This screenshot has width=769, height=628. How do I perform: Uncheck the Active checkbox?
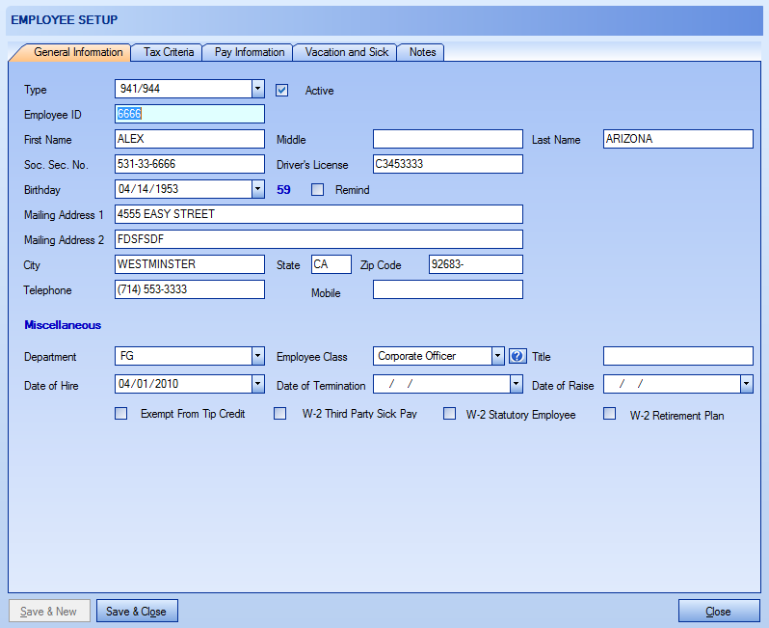coord(282,91)
